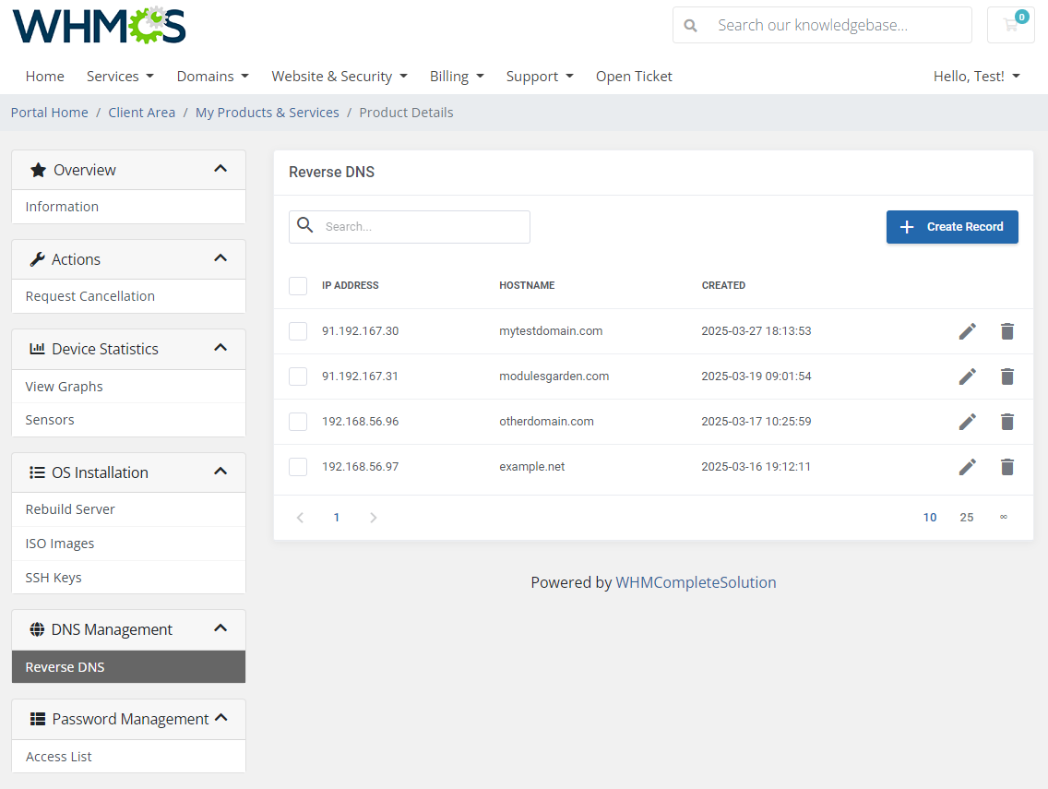Collapse the Device Statistics section
1048x789 pixels.
pyautogui.click(x=220, y=348)
